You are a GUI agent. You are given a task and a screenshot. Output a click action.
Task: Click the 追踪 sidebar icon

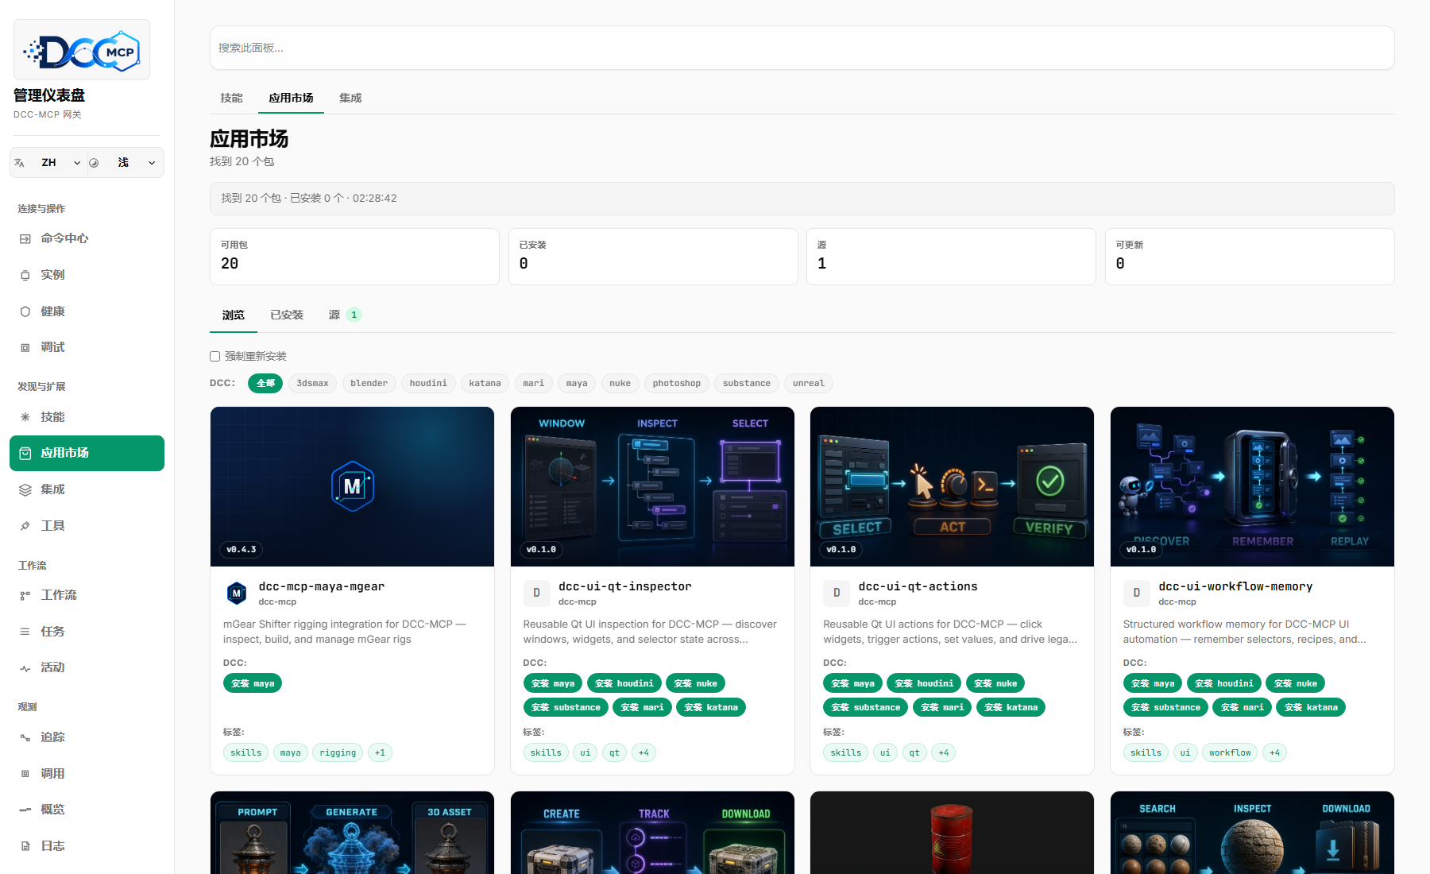tap(25, 737)
